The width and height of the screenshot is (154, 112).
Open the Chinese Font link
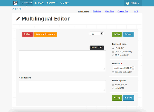coord(123,12)
